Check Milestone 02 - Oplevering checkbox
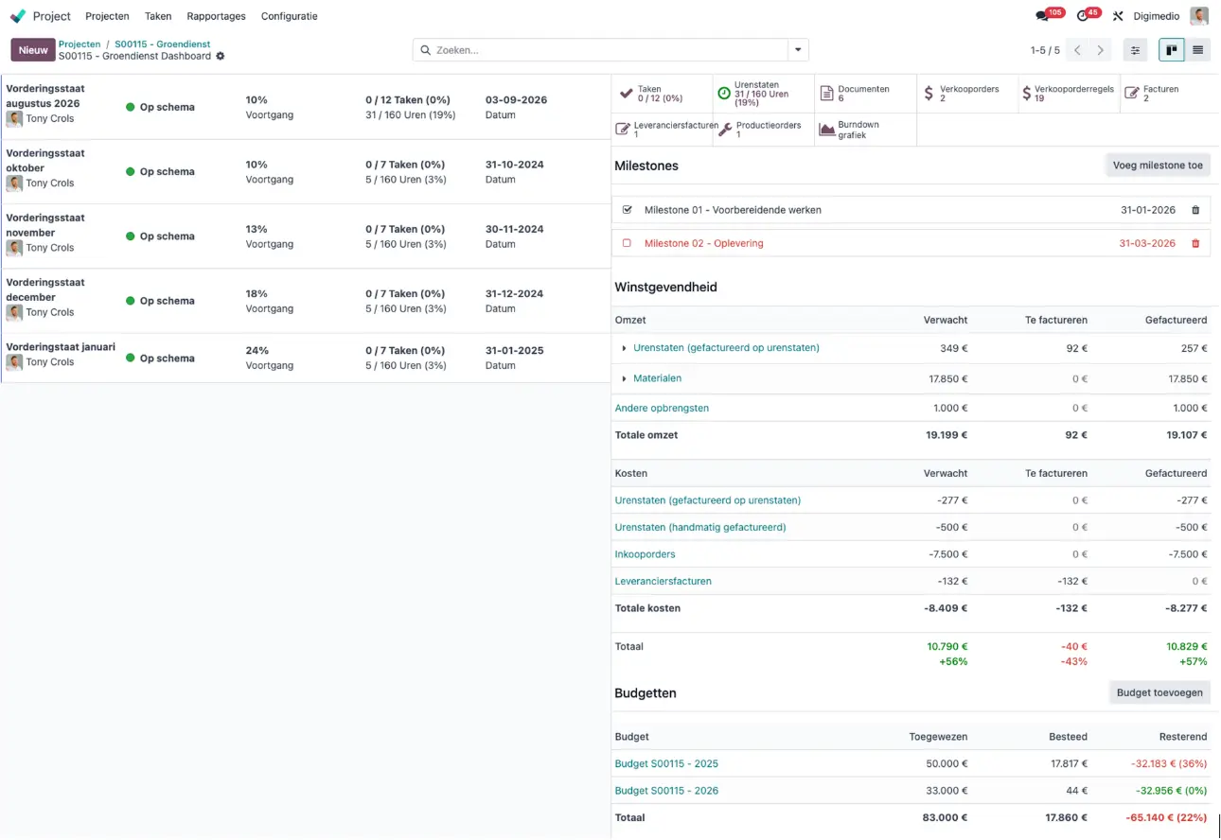Screen dimensions: 1221x840 pyautogui.click(x=627, y=243)
